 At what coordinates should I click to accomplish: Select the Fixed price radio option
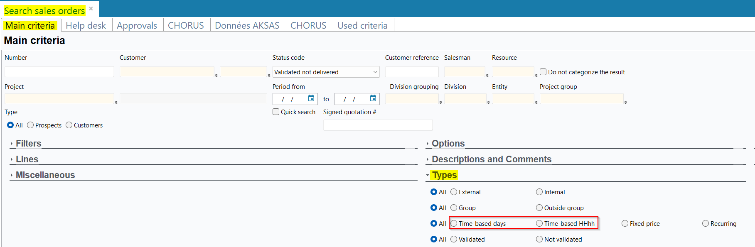tap(625, 223)
